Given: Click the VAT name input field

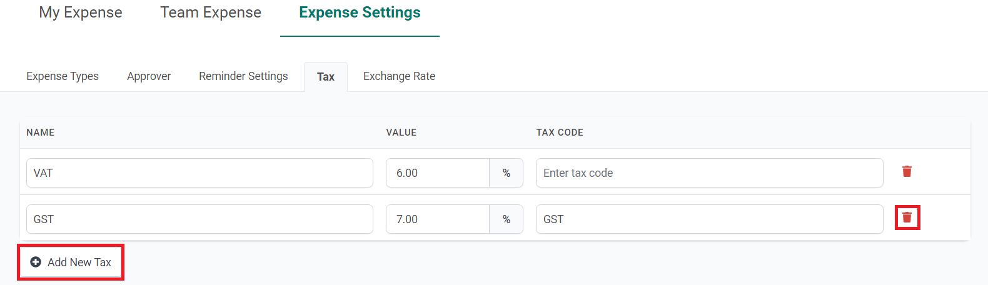Looking at the screenshot, I should [x=199, y=173].
